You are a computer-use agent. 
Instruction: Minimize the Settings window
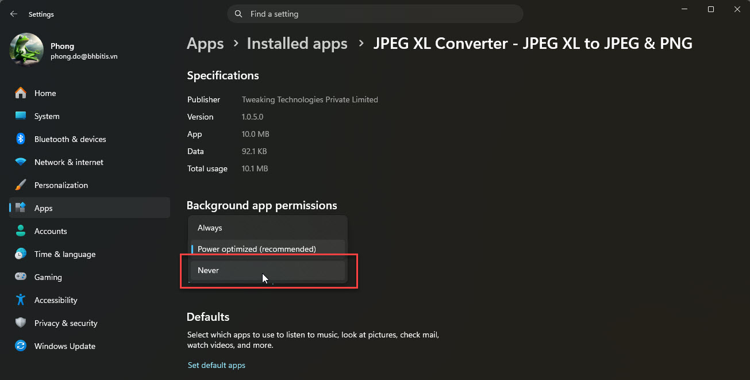684,9
